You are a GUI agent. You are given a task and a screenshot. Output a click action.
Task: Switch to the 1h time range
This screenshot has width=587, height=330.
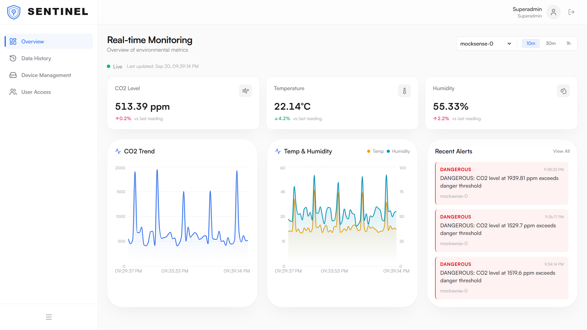pyautogui.click(x=568, y=43)
